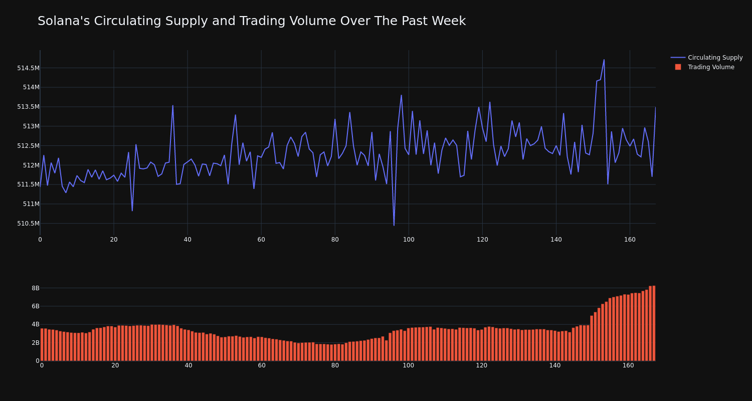Select the chart title text
The width and height of the screenshot is (752, 401).
coord(252,21)
